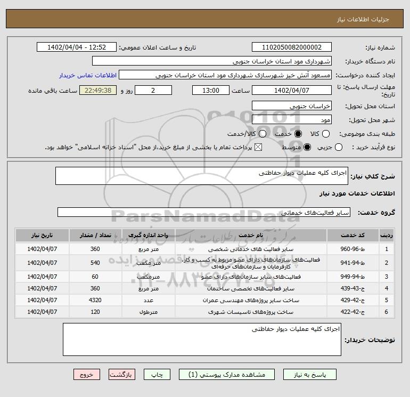Open the اطلاعات تماس خریدار link
The height and width of the screenshot is (397, 410).
pyautogui.click(x=88, y=75)
